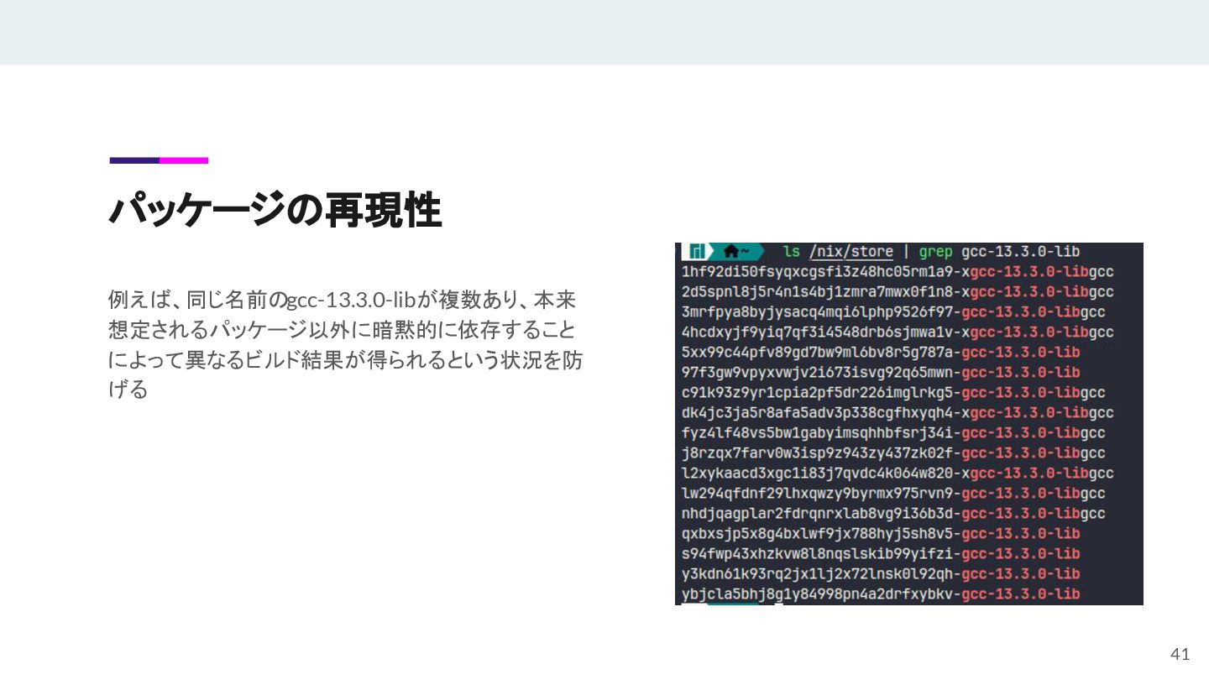Select the slide title パッケージの再現性

tap(275, 210)
